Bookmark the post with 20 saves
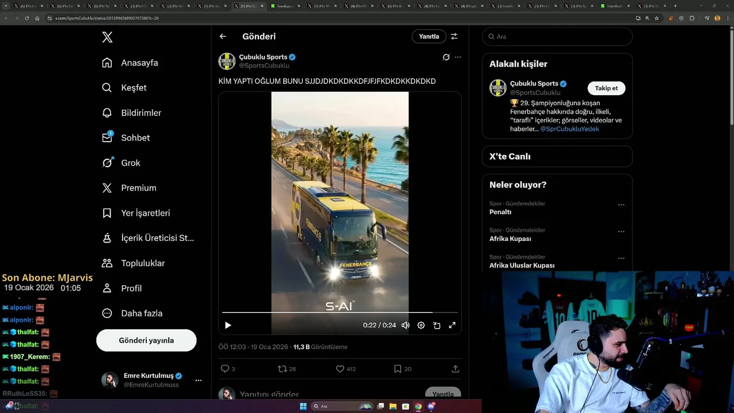The image size is (734, 413). [x=403, y=369]
